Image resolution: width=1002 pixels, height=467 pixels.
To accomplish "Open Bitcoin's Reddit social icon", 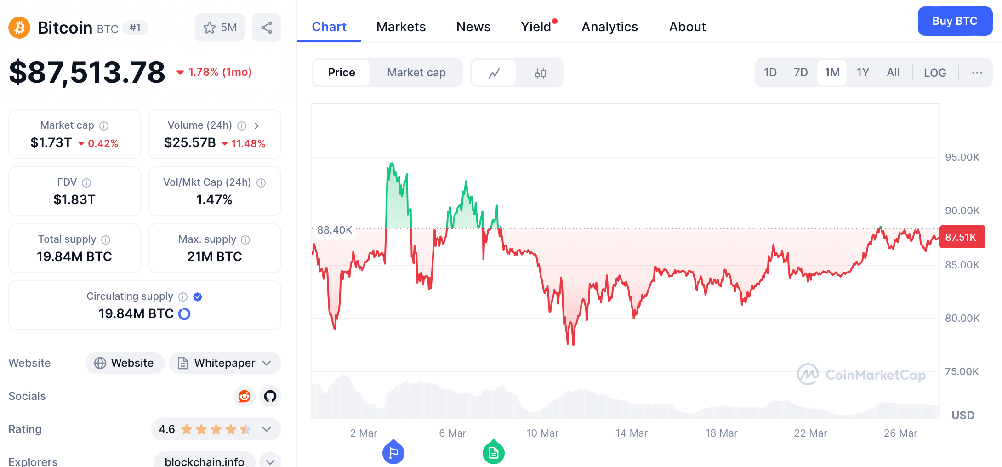I will point(244,396).
